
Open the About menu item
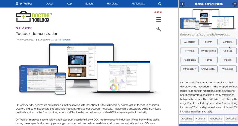click(50, 4)
